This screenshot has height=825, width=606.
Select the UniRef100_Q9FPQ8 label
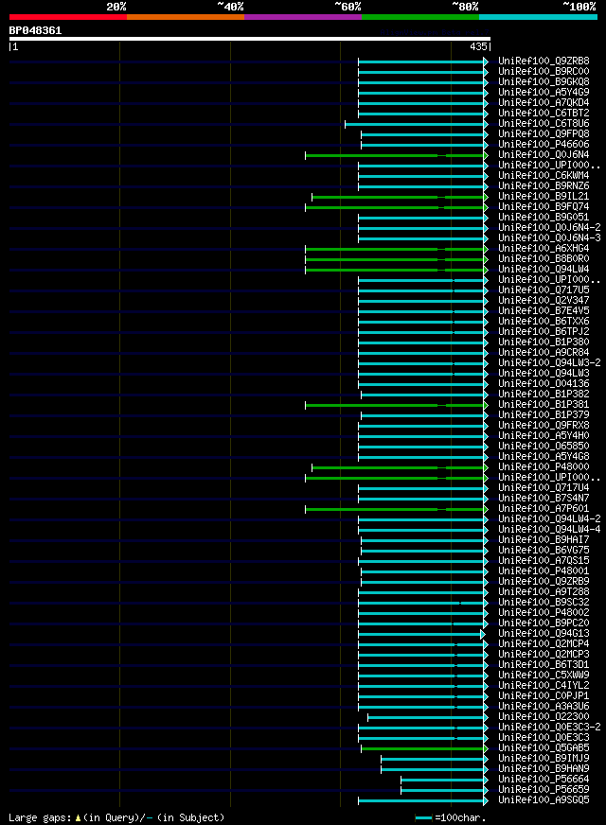click(x=544, y=134)
